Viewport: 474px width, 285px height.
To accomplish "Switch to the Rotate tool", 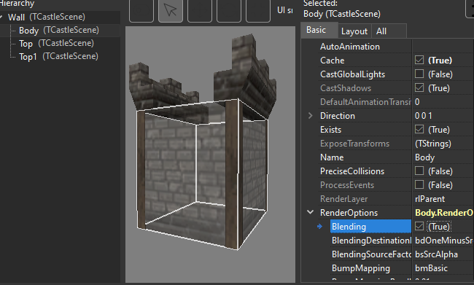I will pos(229,10).
